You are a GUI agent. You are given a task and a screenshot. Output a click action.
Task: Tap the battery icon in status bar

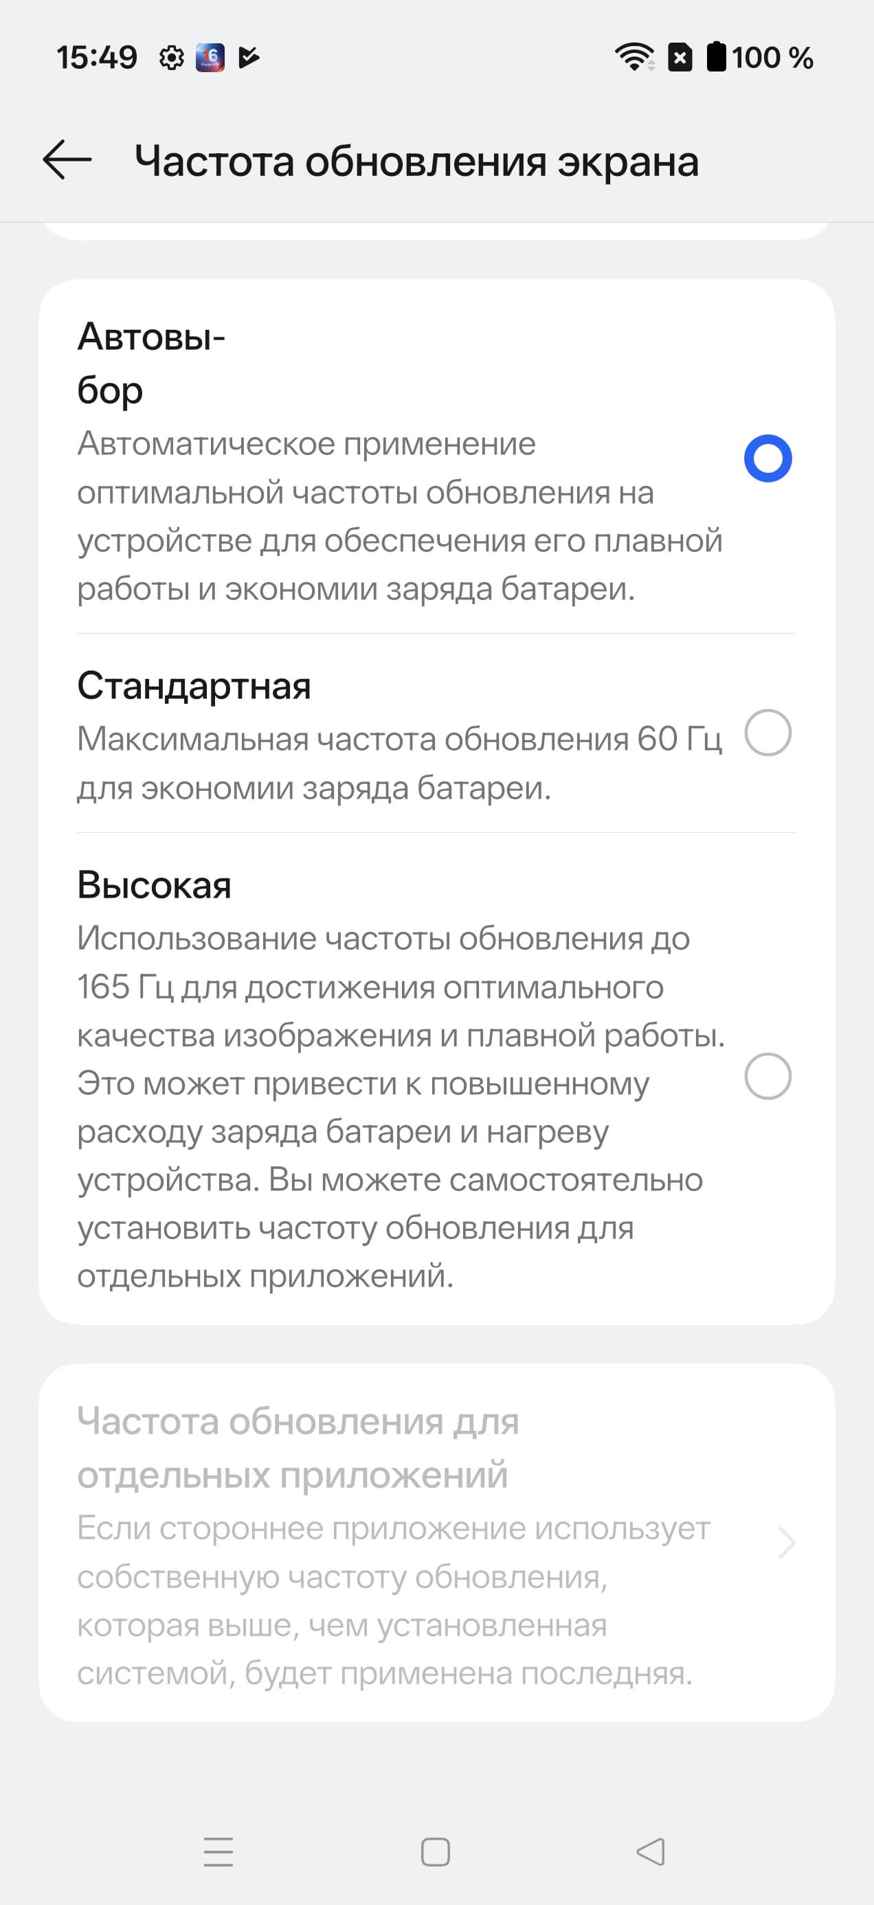716,57
